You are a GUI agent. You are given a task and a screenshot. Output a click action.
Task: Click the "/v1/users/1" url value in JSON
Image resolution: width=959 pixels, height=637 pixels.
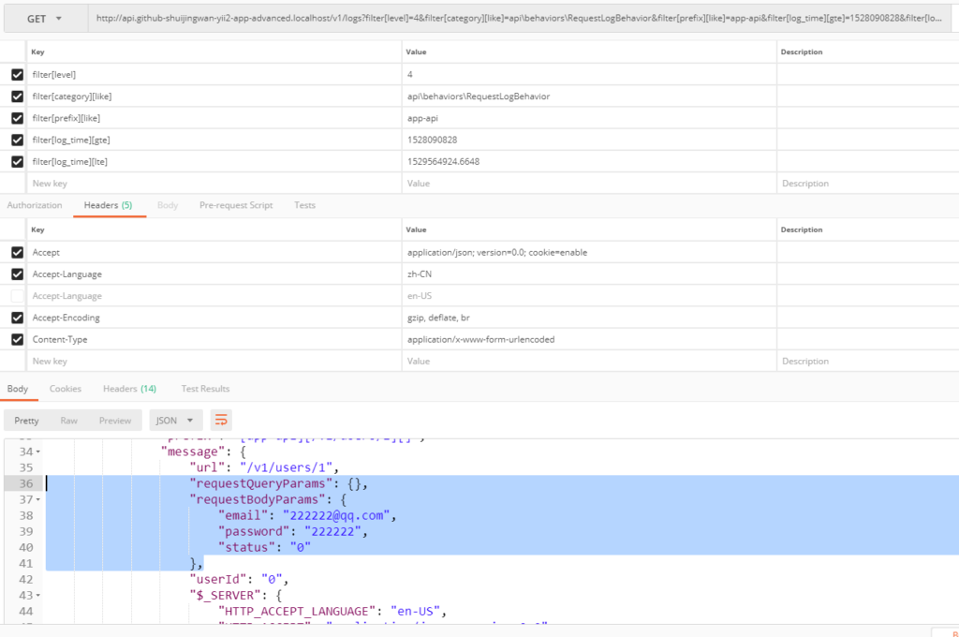[287, 467]
